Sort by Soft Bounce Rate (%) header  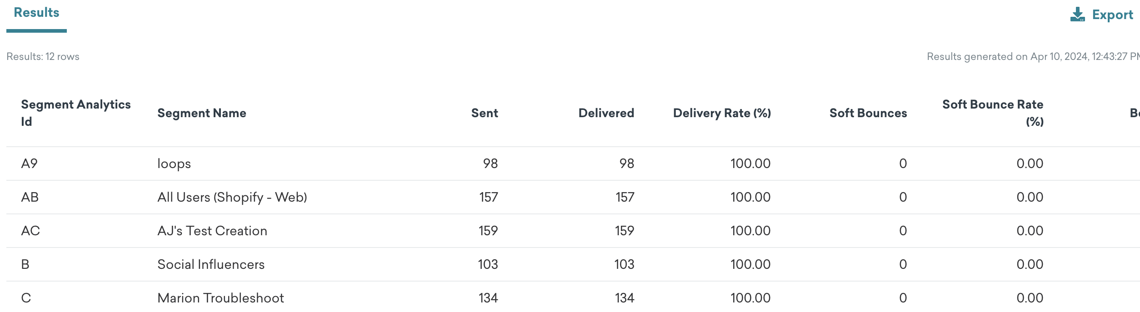[x=993, y=113]
